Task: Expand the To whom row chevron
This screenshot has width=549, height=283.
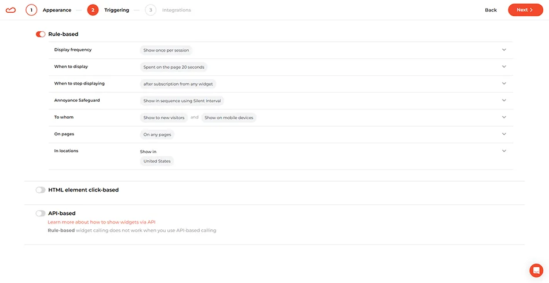Action: pyautogui.click(x=504, y=117)
